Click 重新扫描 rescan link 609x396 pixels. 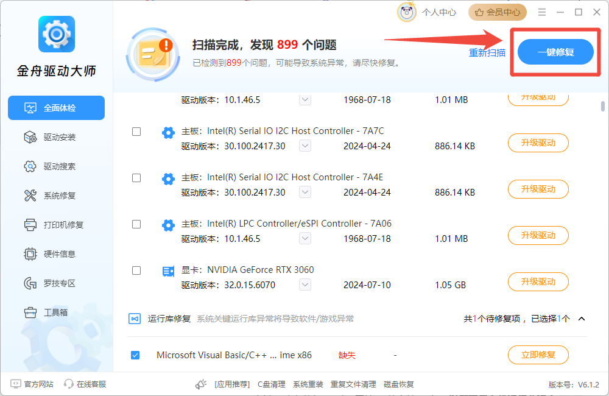coord(487,52)
